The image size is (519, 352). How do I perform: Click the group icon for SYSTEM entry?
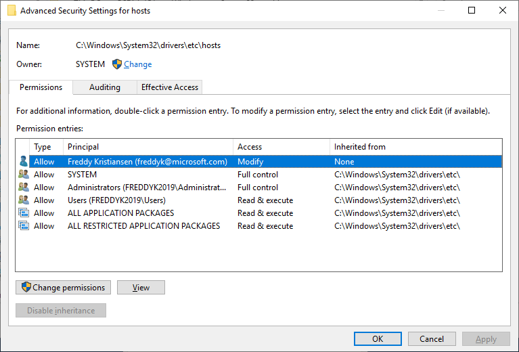24,175
